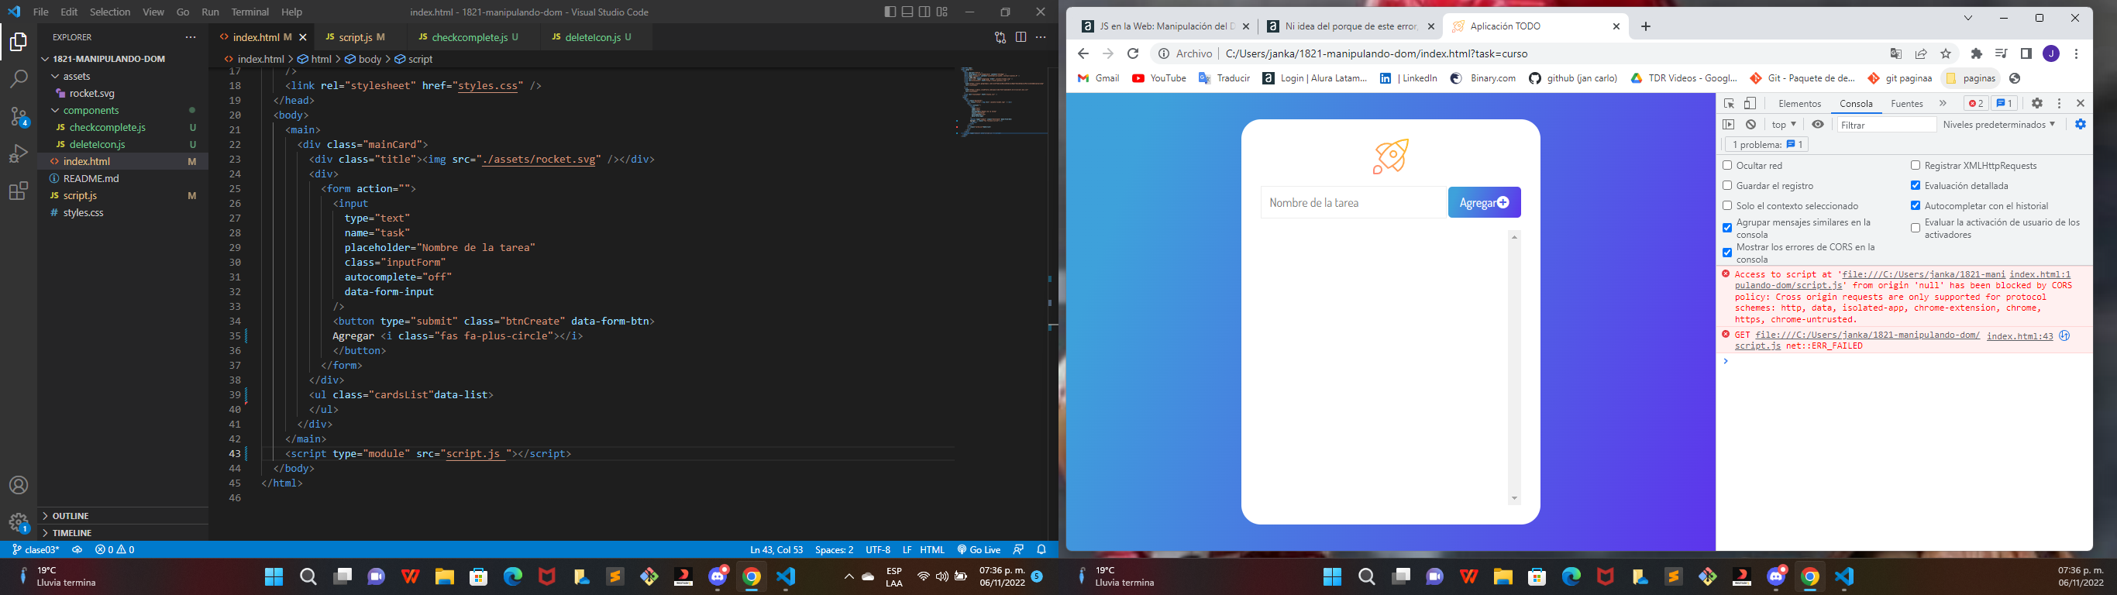Open the Search view in VS Code
Image resolution: width=2117 pixels, height=595 pixels.
(18, 79)
